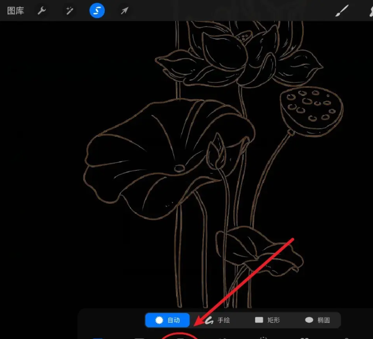Choose 矩形 rectangle selection mode
This screenshot has height=339, width=373.
[x=267, y=320]
